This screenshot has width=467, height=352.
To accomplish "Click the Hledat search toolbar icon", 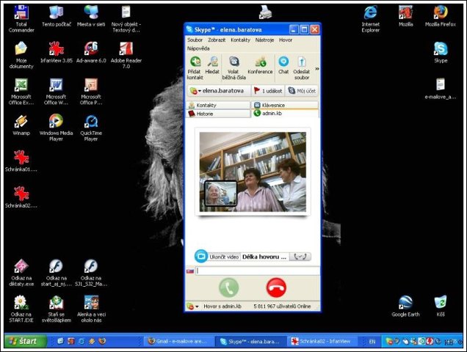I will point(212,65).
